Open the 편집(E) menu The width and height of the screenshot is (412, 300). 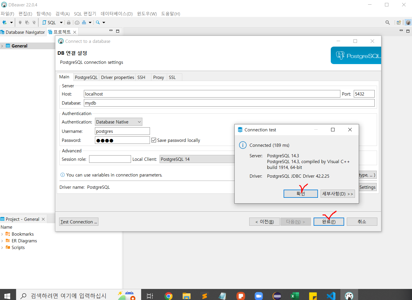(x=25, y=14)
